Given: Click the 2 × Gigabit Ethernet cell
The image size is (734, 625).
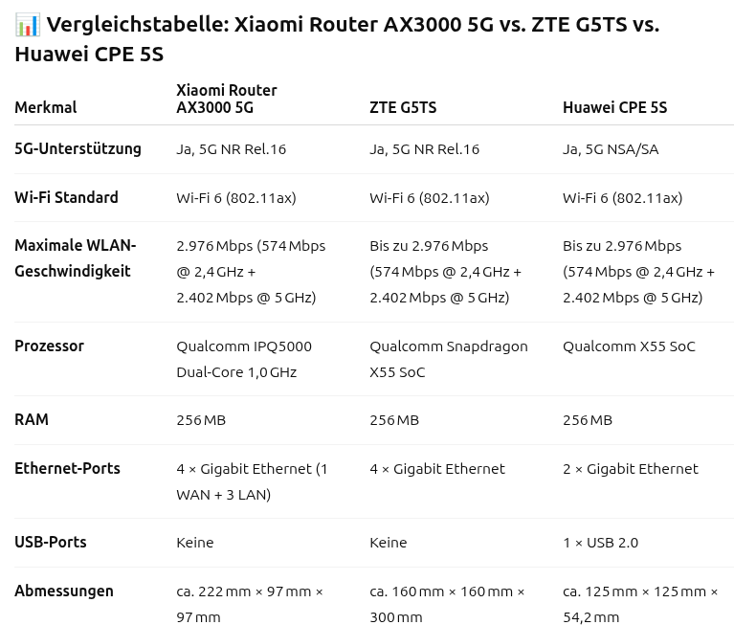Looking at the screenshot, I should point(630,469).
